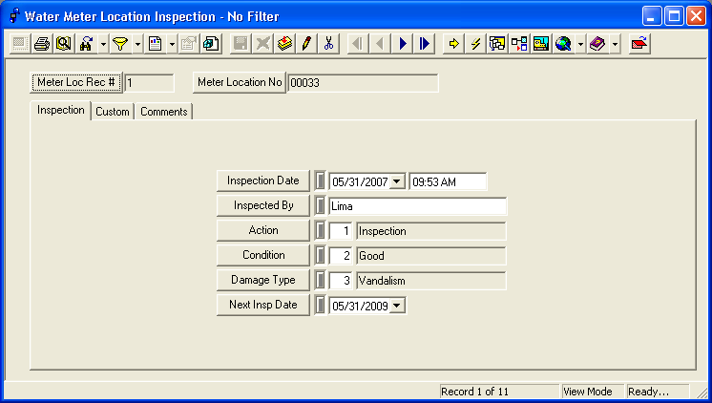This screenshot has height=403, width=712.
Task: Click the Meter Location No button
Action: click(x=240, y=82)
